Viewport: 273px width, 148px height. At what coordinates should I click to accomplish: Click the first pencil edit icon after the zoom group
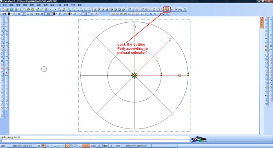(x=95, y=9)
